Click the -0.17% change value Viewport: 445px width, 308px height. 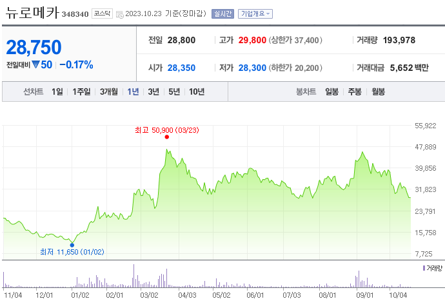[76, 64]
